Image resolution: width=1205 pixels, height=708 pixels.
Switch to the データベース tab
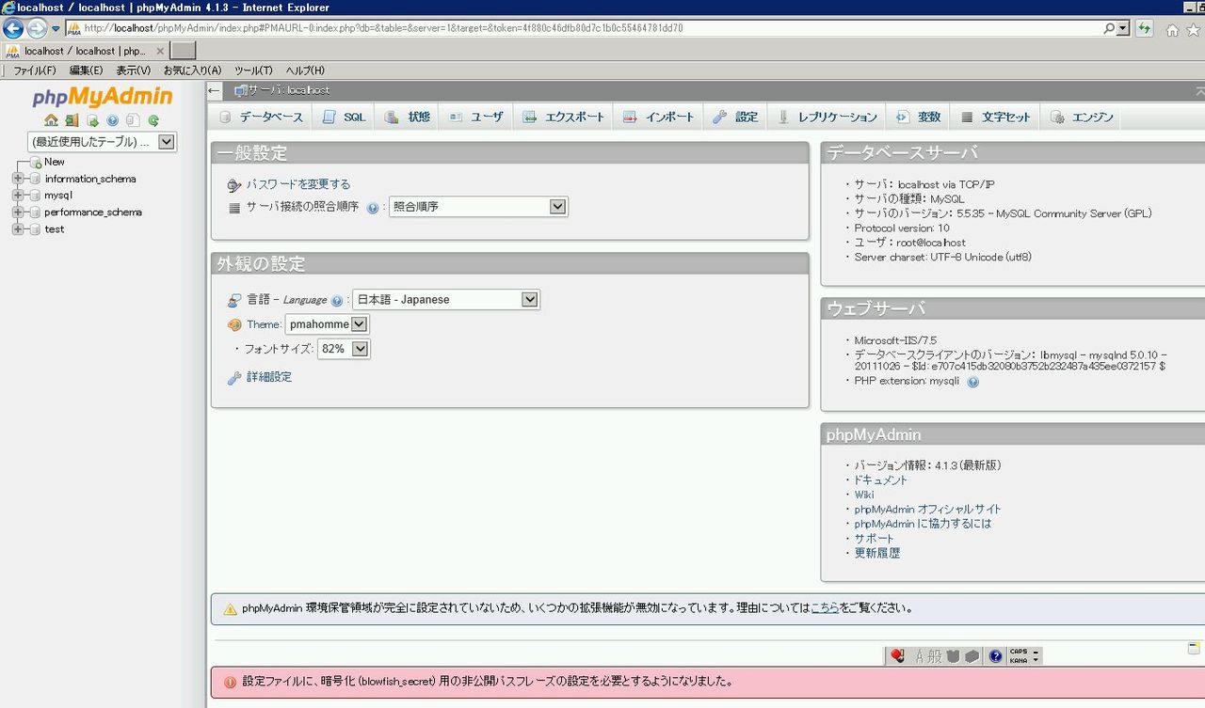[x=261, y=117]
